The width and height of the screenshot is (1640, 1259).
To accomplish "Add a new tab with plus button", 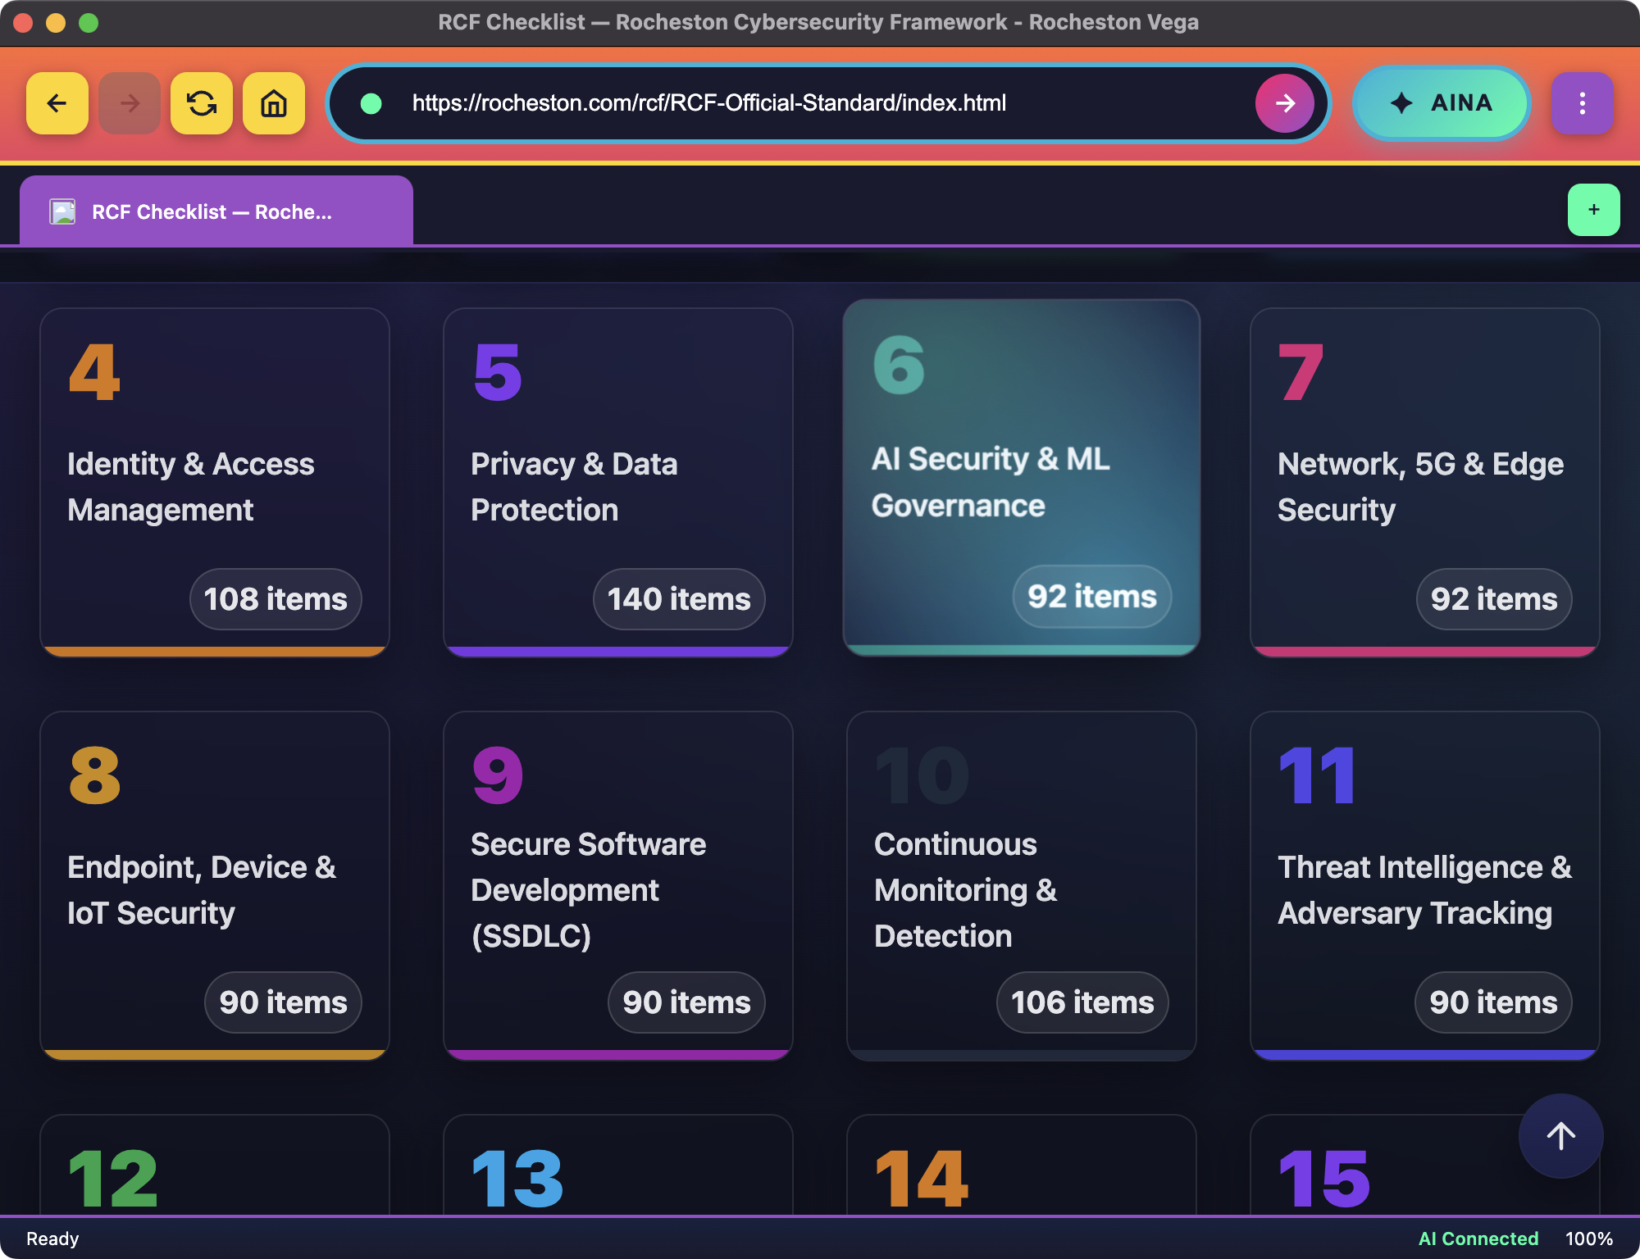I will click(x=1593, y=210).
